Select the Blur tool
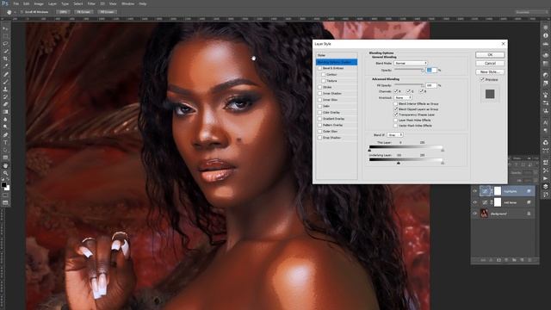Screen dimensions: 551x310 5,120
